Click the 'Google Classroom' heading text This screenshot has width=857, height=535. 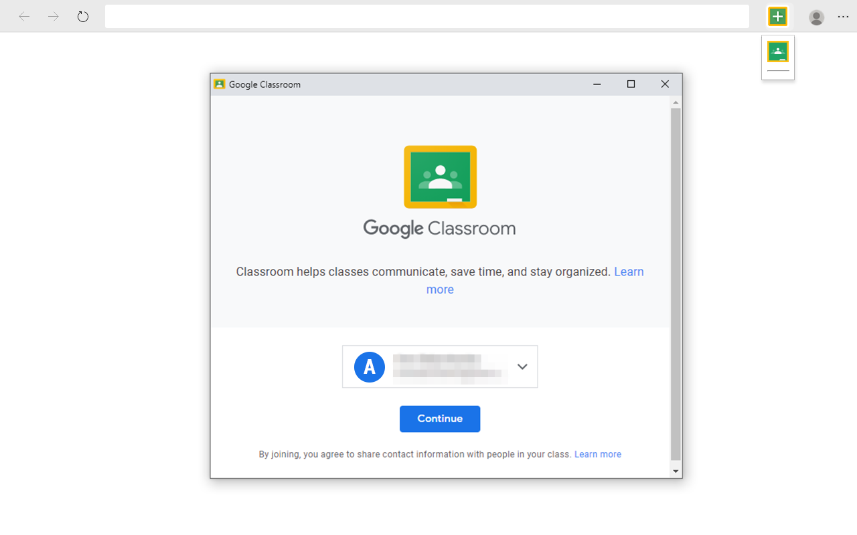point(439,228)
